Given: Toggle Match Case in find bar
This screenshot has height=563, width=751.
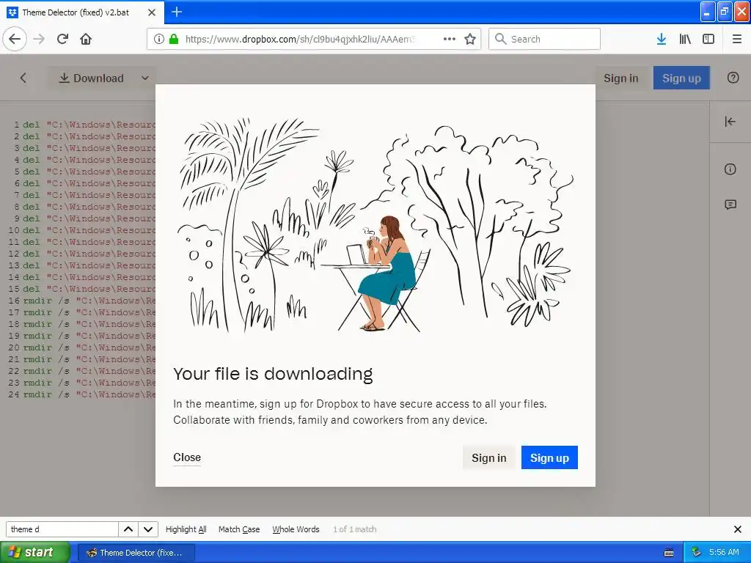Looking at the screenshot, I should pos(239,529).
